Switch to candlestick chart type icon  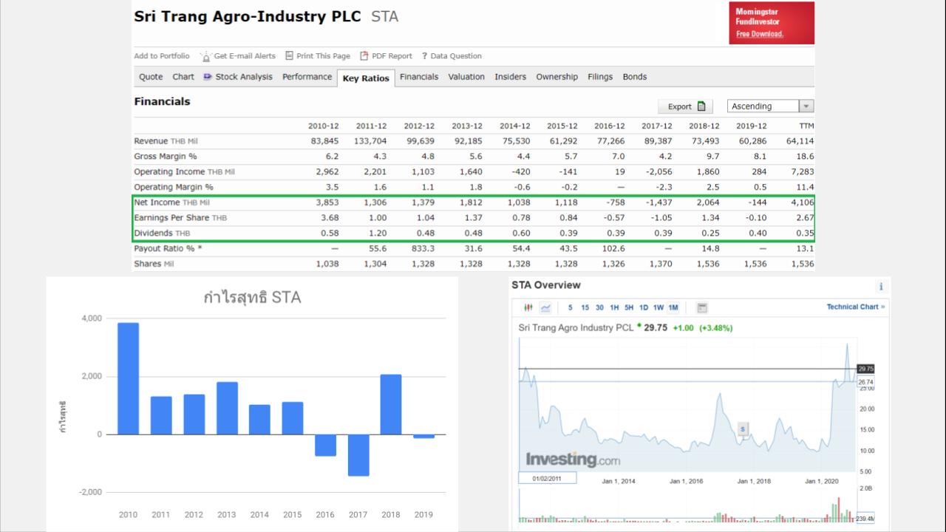528,307
